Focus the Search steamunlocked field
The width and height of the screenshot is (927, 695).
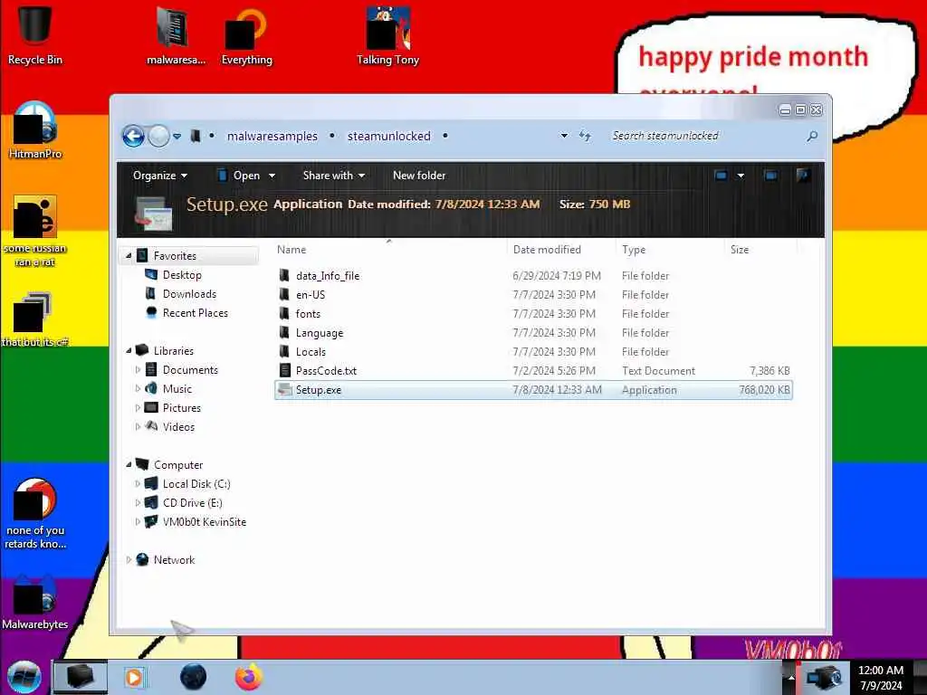click(x=706, y=136)
